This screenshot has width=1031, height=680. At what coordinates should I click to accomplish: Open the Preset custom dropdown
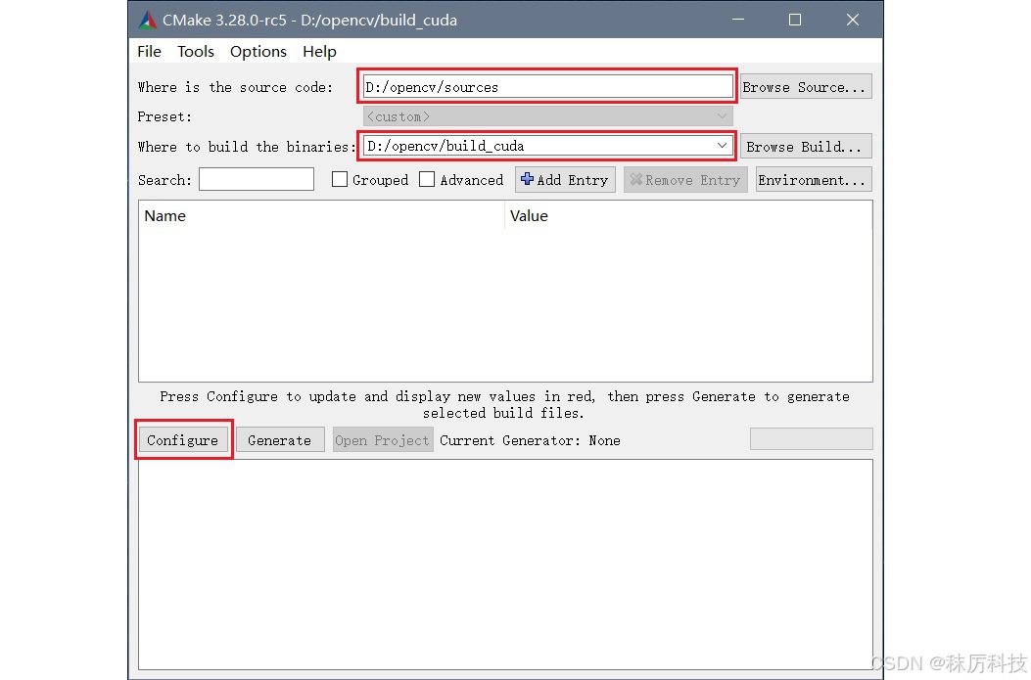click(x=547, y=116)
